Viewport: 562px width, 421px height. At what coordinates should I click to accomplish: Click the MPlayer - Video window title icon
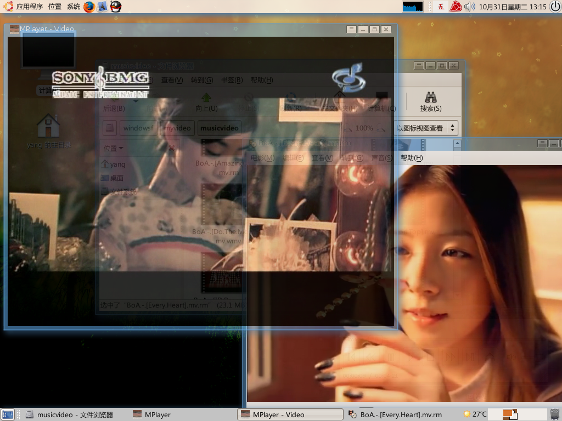point(14,29)
